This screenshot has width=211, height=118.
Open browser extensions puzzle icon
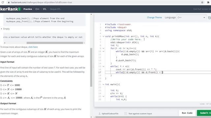tap(208, 2)
